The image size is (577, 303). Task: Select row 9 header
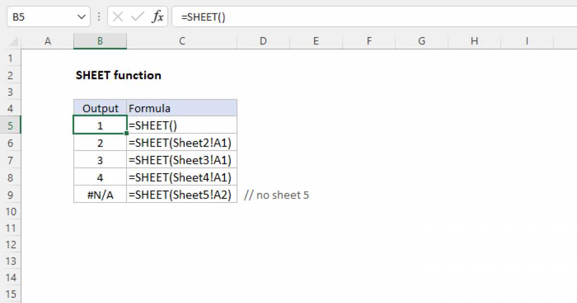11,194
